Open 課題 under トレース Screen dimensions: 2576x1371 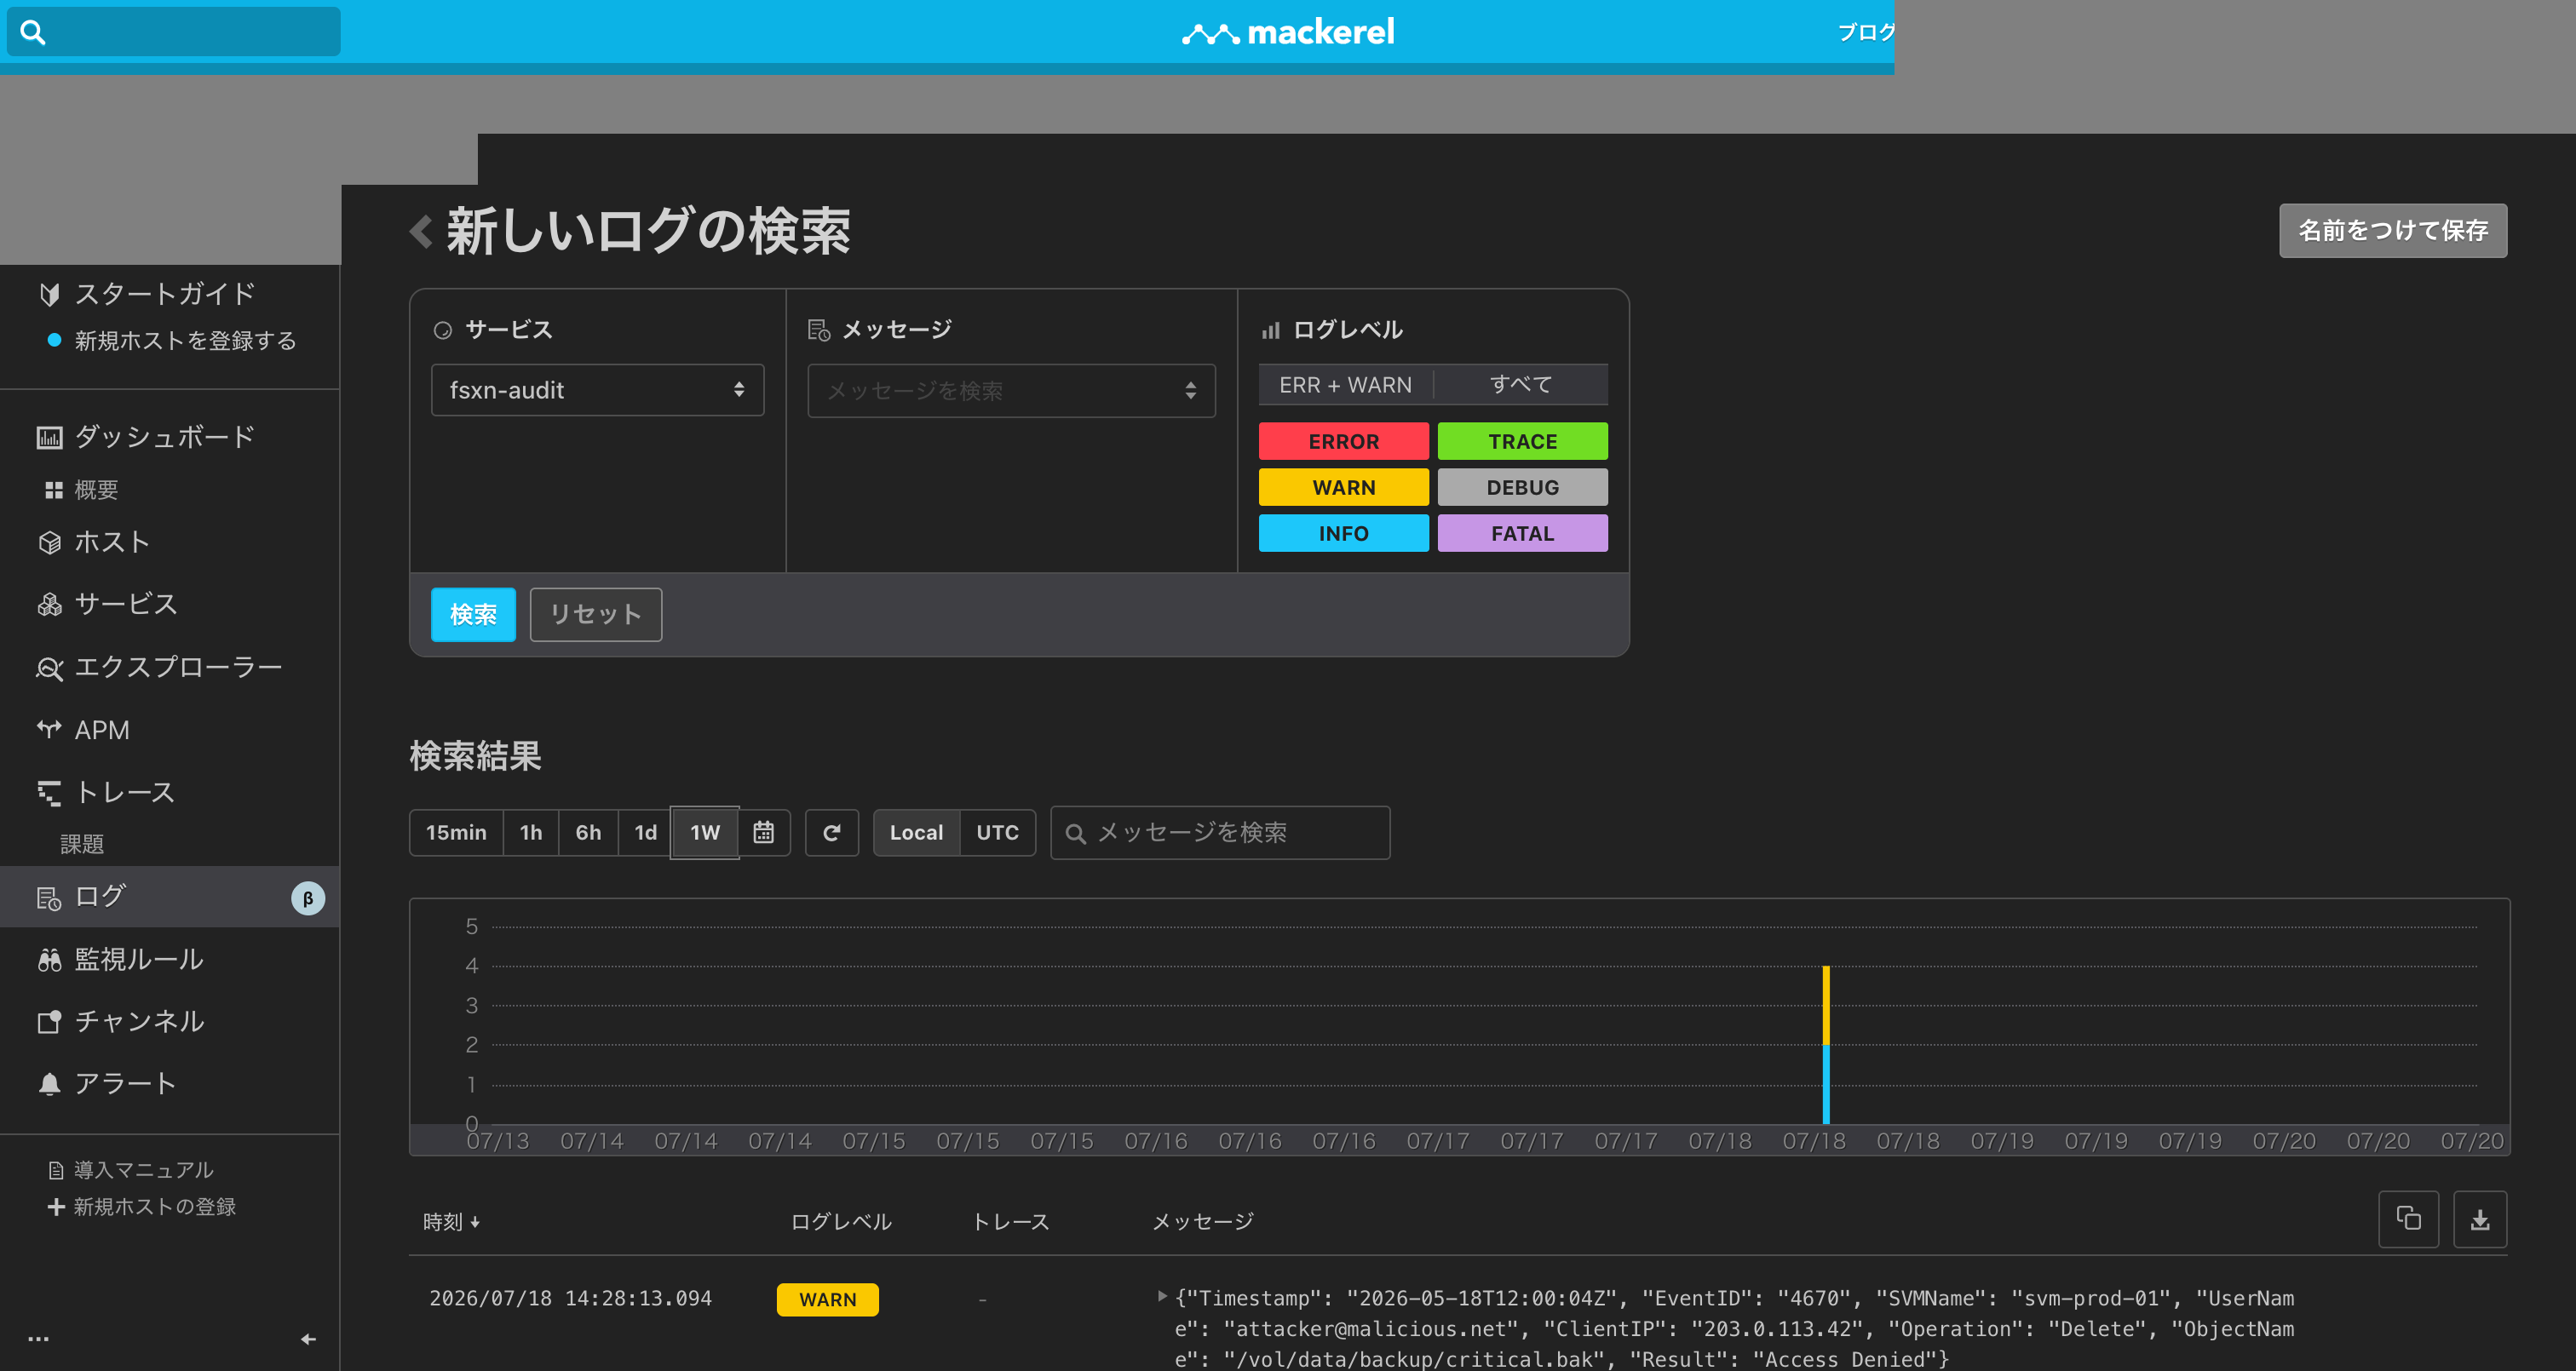click(x=82, y=845)
